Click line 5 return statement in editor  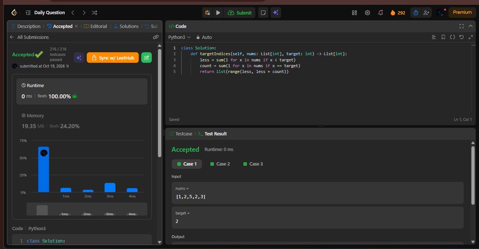click(x=244, y=72)
